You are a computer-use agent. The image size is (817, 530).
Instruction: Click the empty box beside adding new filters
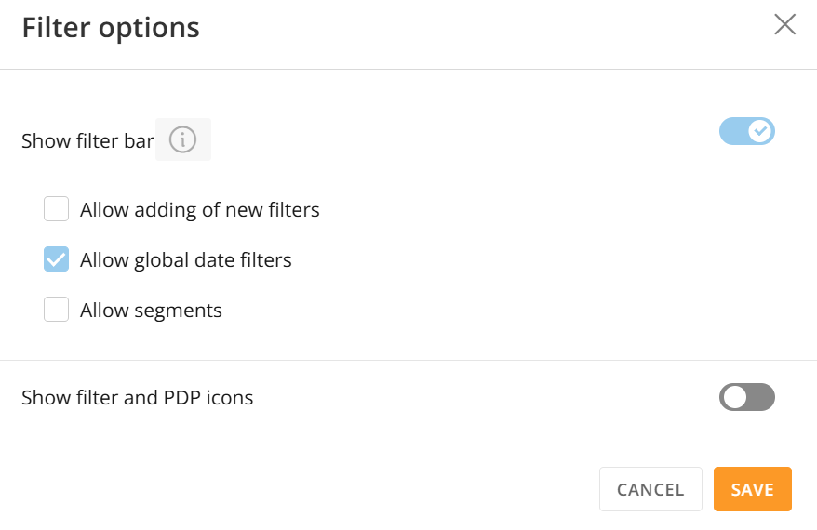pyautogui.click(x=57, y=209)
